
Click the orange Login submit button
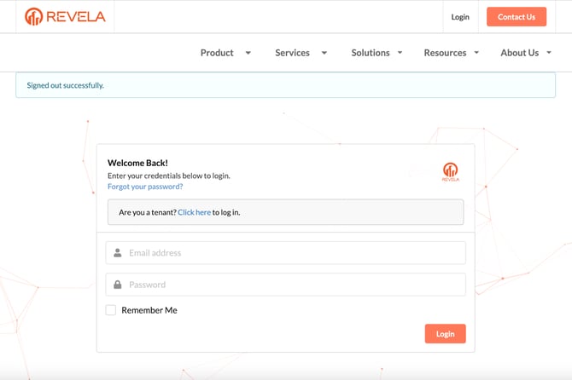click(445, 334)
